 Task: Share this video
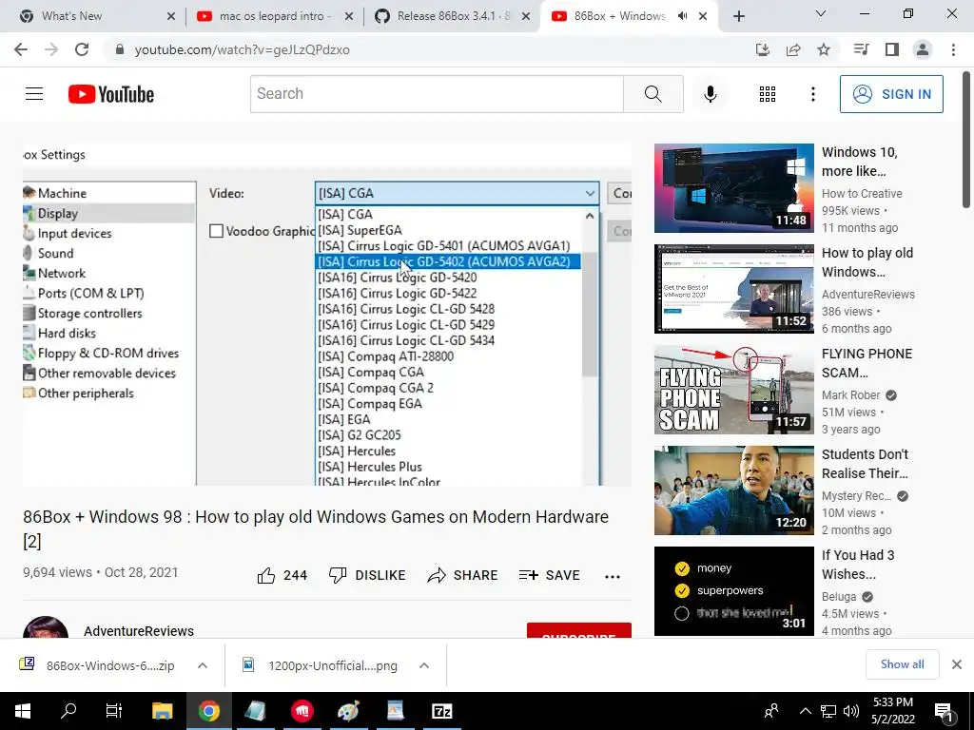[463, 575]
